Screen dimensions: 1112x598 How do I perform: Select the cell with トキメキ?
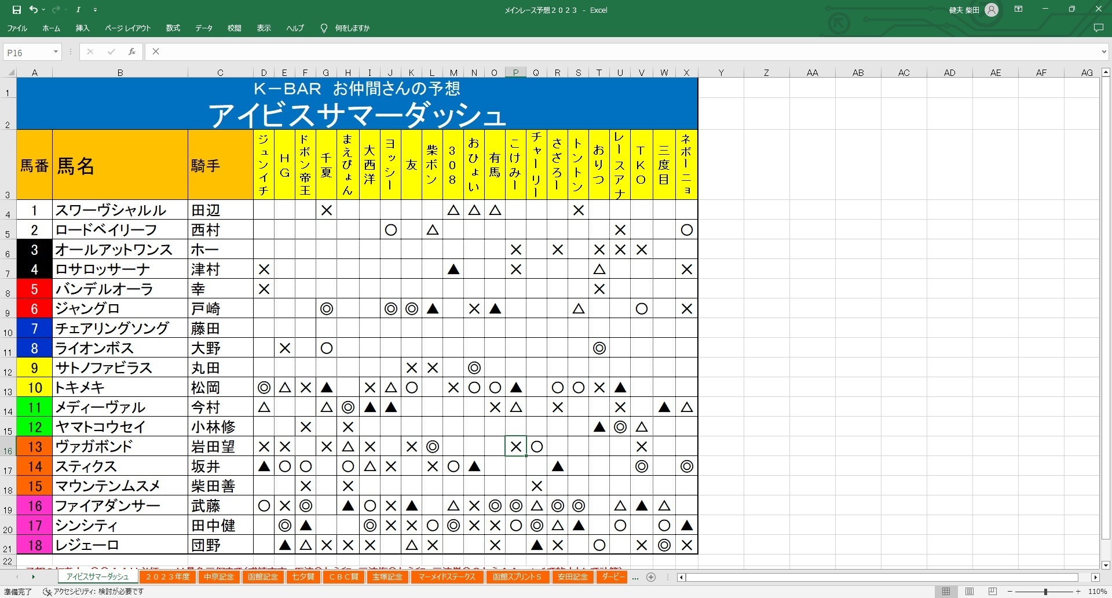(x=120, y=387)
